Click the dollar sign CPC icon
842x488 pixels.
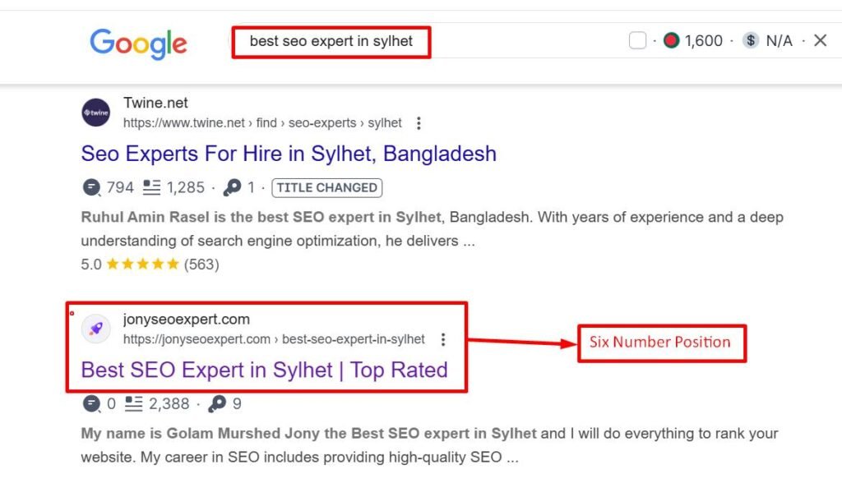pyautogui.click(x=751, y=41)
